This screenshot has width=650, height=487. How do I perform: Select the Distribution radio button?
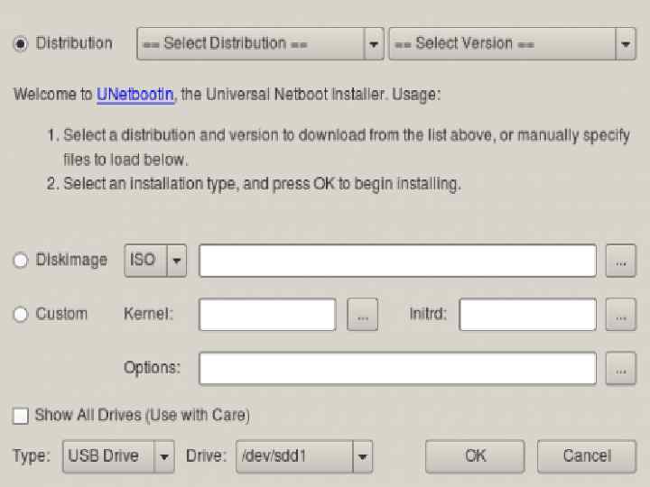[x=20, y=43]
